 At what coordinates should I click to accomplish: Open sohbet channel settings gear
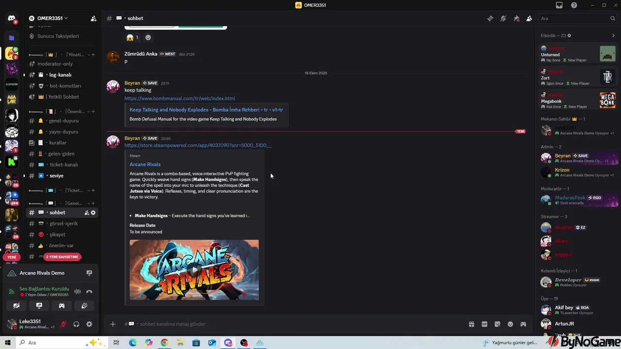pos(93,213)
